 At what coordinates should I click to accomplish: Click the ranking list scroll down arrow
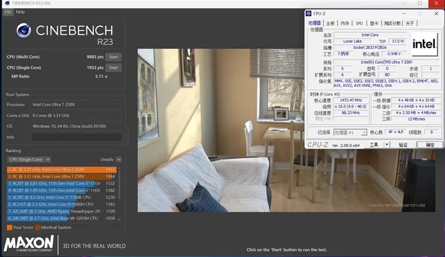pyautogui.click(x=120, y=219)
